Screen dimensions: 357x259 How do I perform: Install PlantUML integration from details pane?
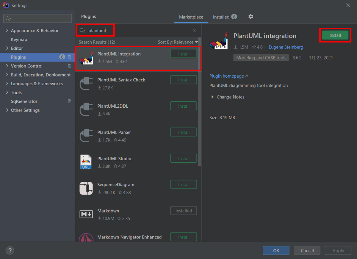click(x=335, y=35)
